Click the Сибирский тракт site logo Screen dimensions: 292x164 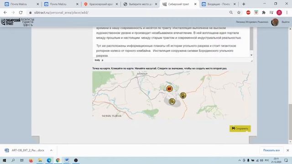pos(10,22)
